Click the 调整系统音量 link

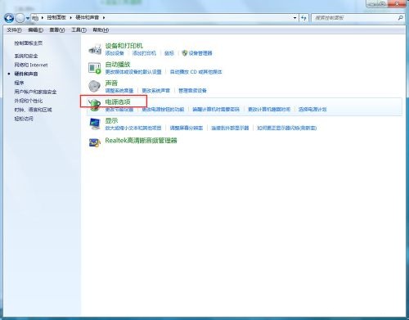tap(119, 91)
